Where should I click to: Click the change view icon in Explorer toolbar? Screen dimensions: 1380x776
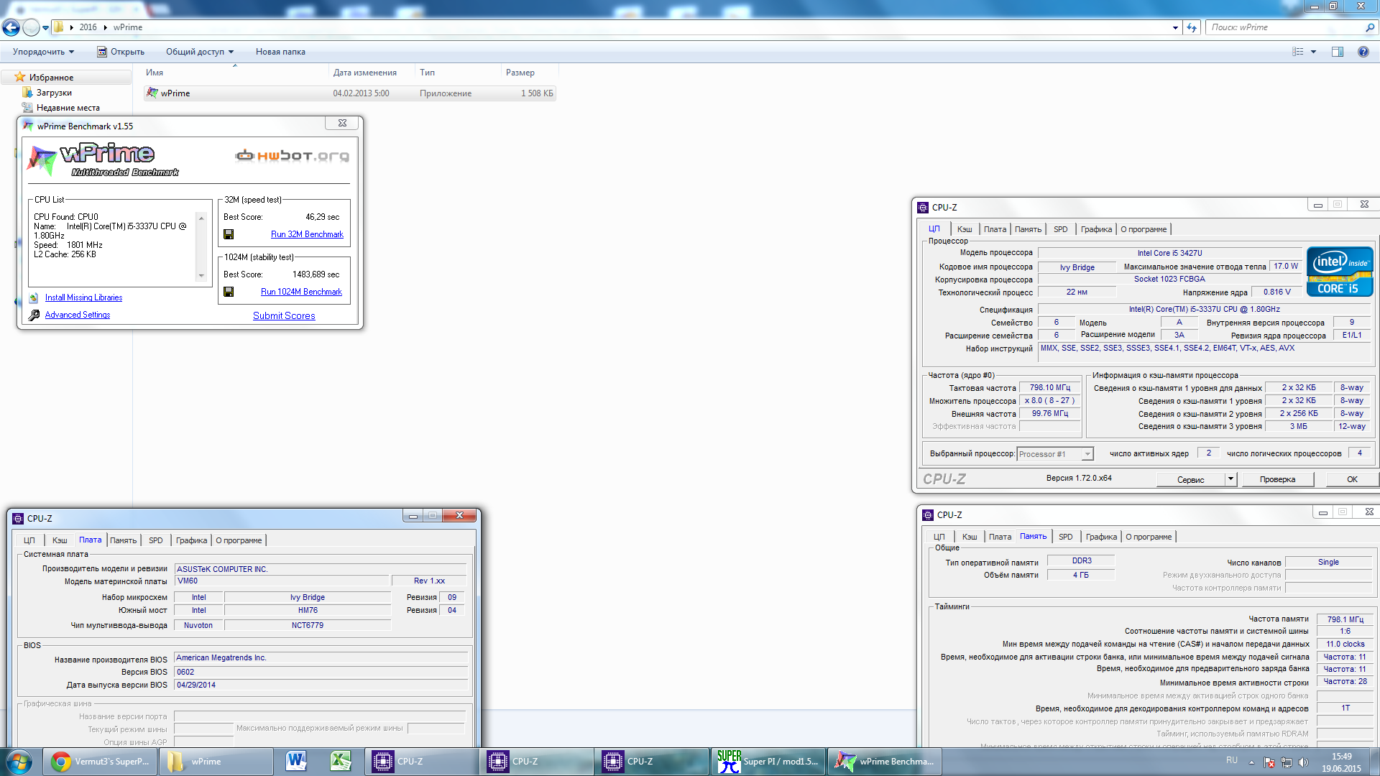pos(1298,52)
